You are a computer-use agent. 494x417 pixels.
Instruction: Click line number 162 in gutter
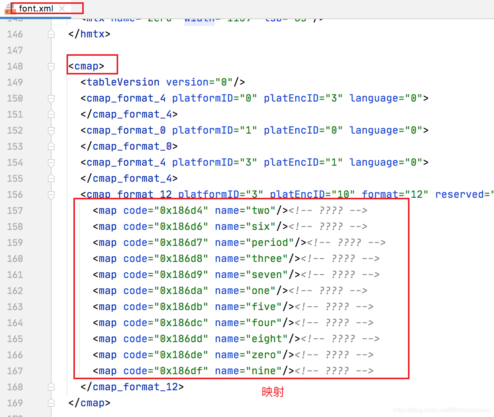pyautogui.click(x=15, y=291)
